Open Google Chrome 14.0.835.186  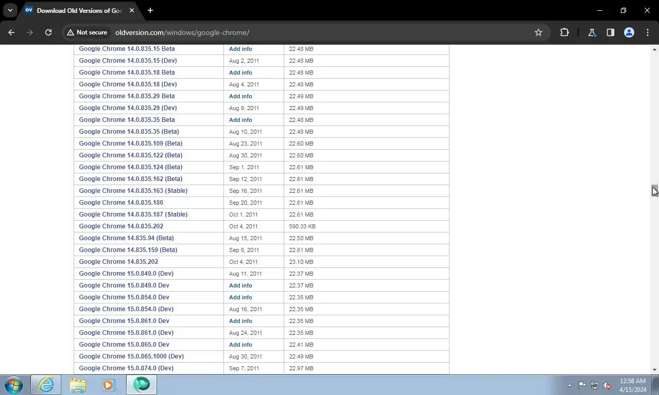tap(121, 203)
